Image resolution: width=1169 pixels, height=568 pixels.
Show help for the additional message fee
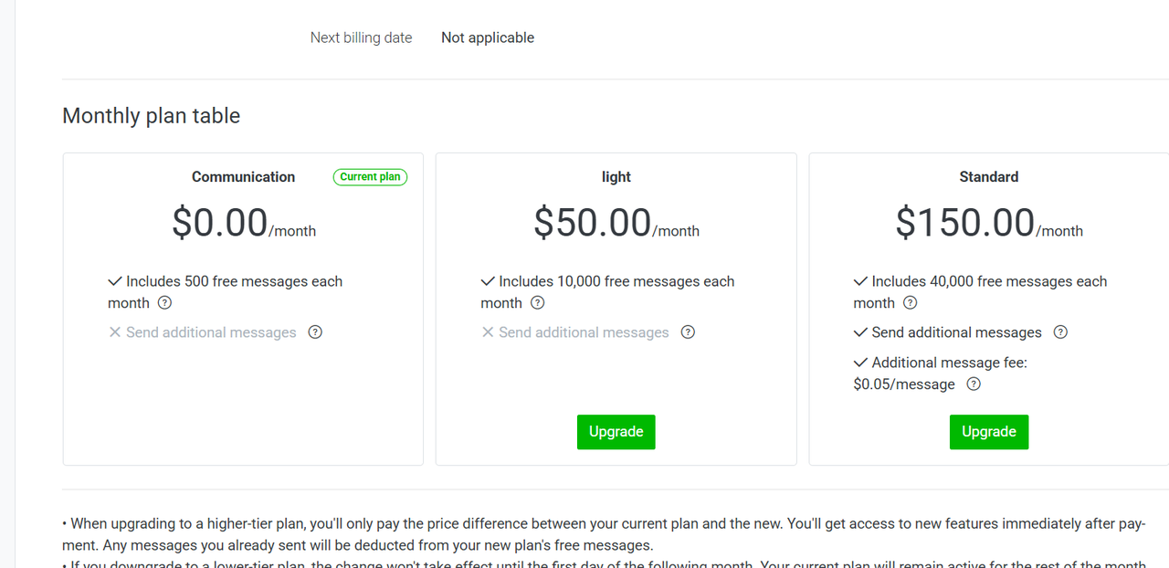point(974,384)
